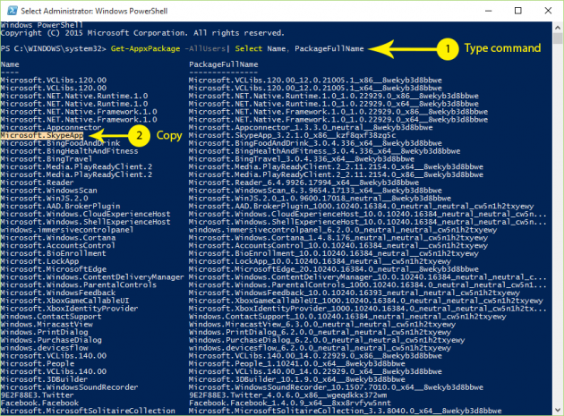Click the PowerShell icon in the title bar
Screen dimensions: 564x416
point(10,9)
